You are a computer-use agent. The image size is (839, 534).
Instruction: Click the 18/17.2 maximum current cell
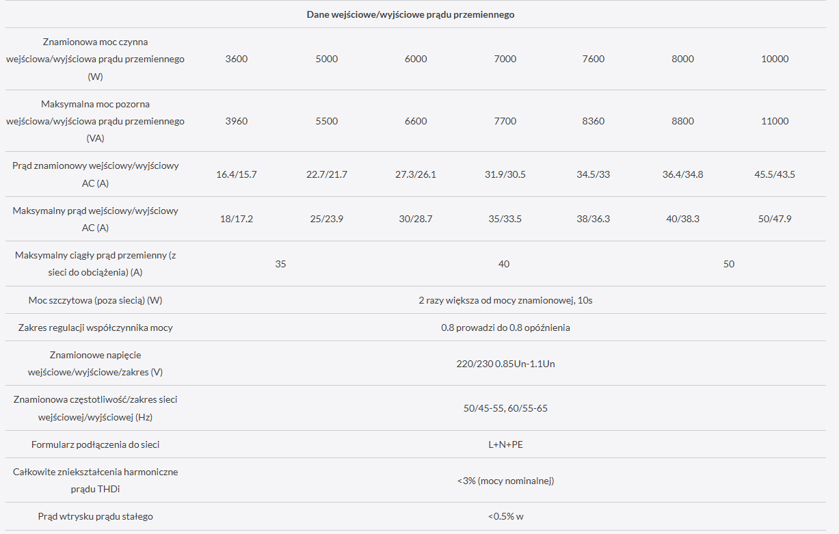(237, 219)
